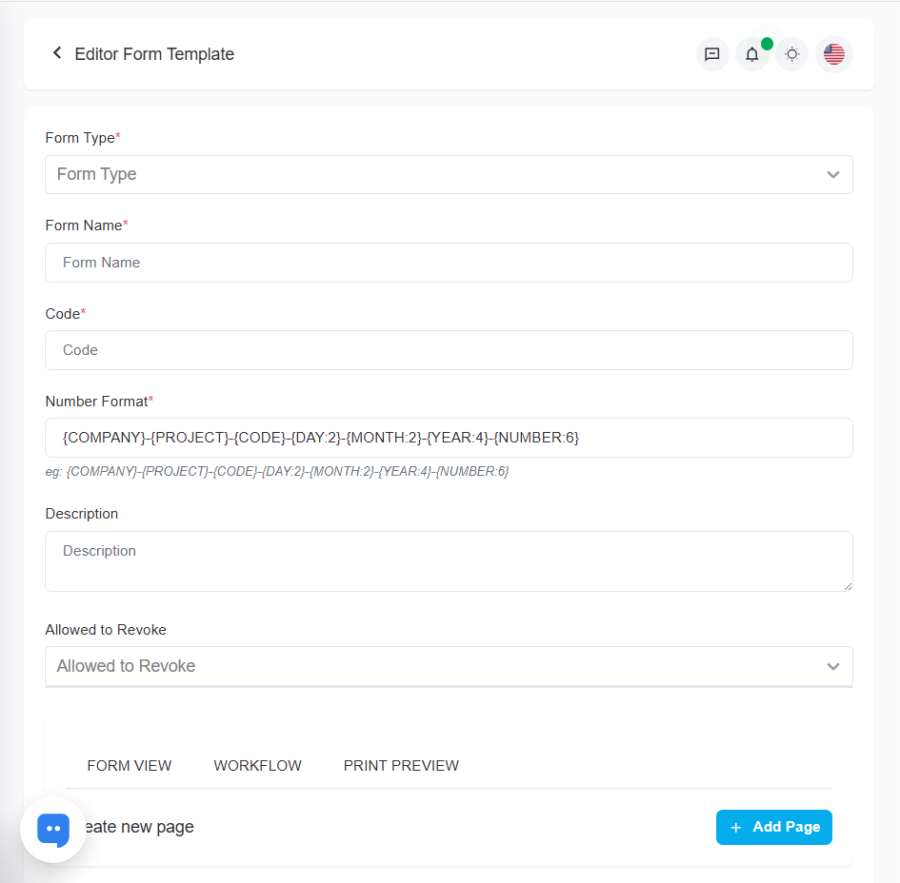This screenshot has height=883, width=900.
Task: Switch to the WORKFLOW tab
Action: pyautogui.click(x=257, y=766)
